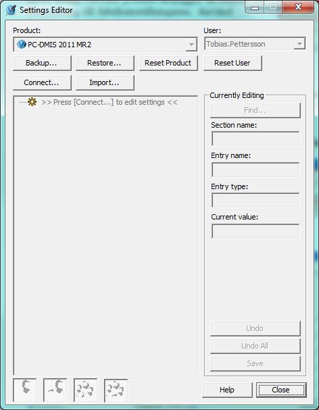The height and width of the screenshot is (410, 319).
Task: Click the Reset User button
Action: (x=232, y=63)
